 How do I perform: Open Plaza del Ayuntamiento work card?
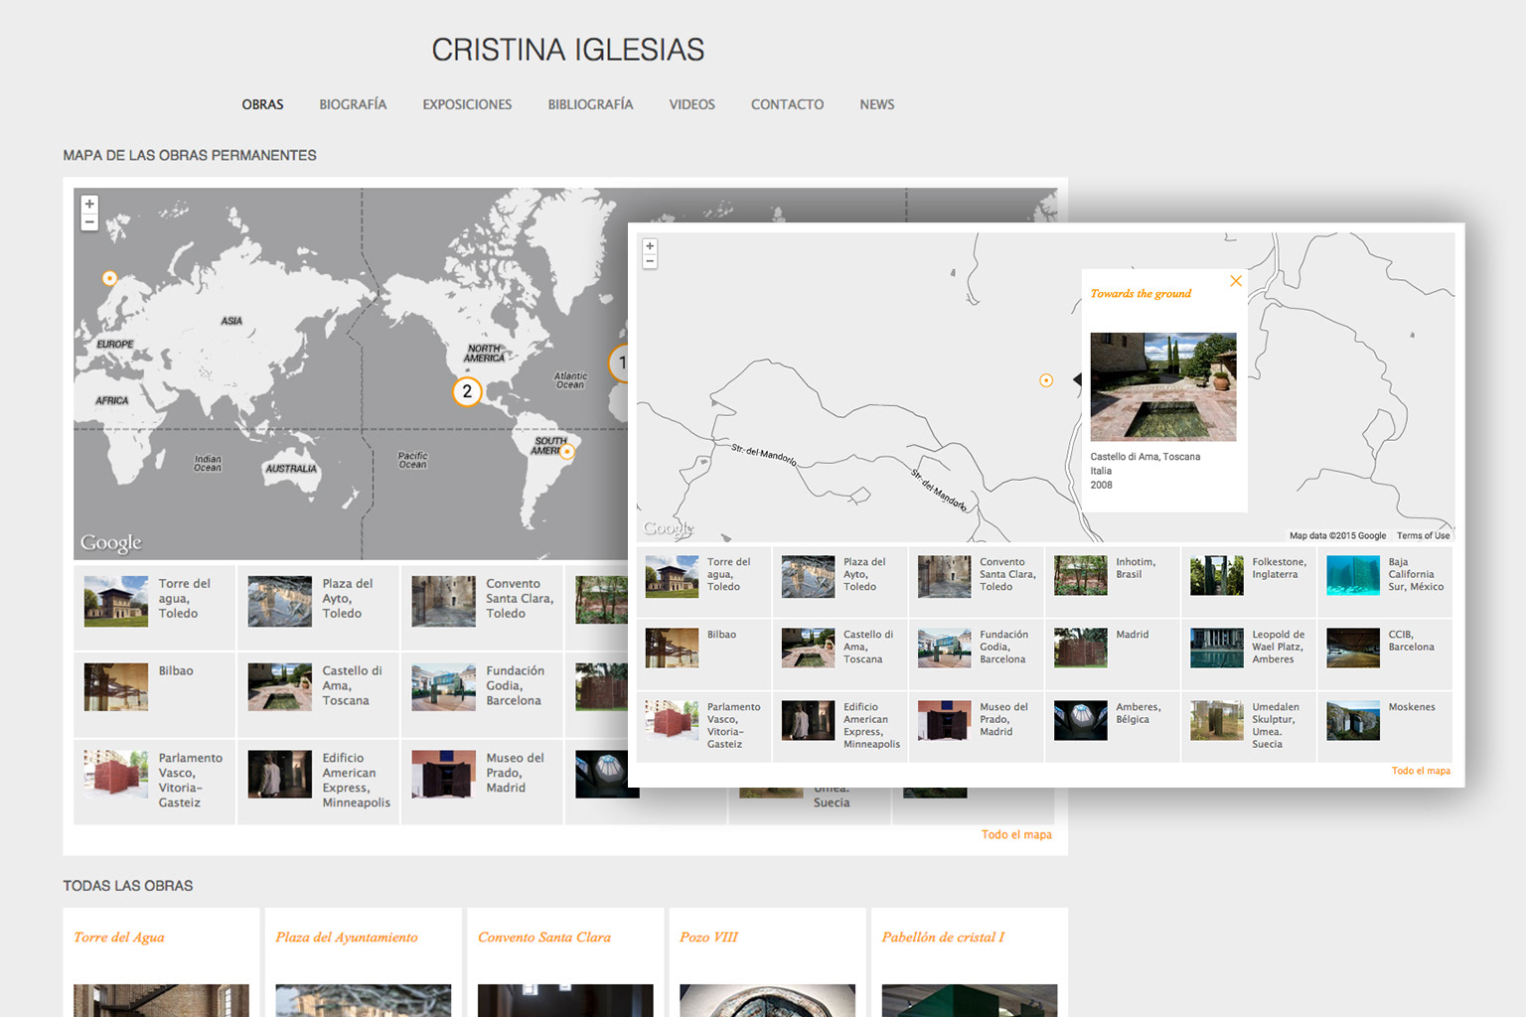(363, 962)
